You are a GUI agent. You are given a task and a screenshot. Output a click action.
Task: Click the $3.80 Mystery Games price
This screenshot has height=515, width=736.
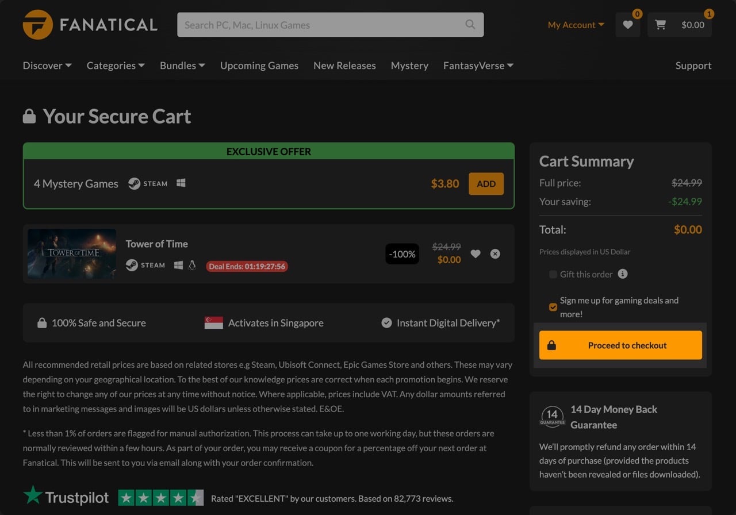pyautogui.click(x=445, y=184)
